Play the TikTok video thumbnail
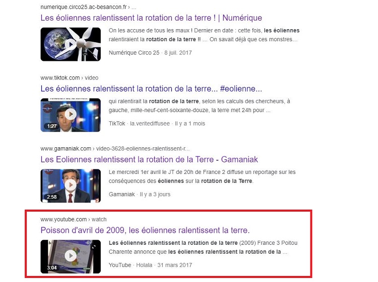This screenshot has width=378, height=282. pyautogui.click(x=71, y=115)
